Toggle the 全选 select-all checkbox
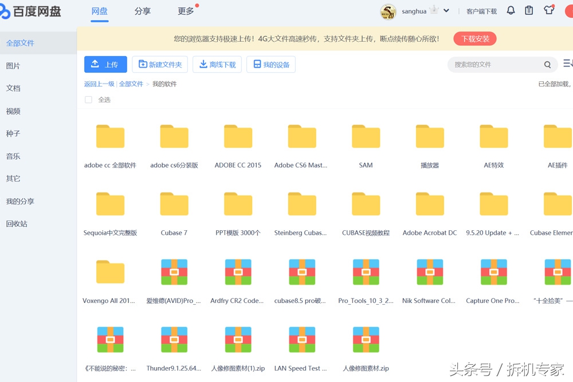 [88, 100]
